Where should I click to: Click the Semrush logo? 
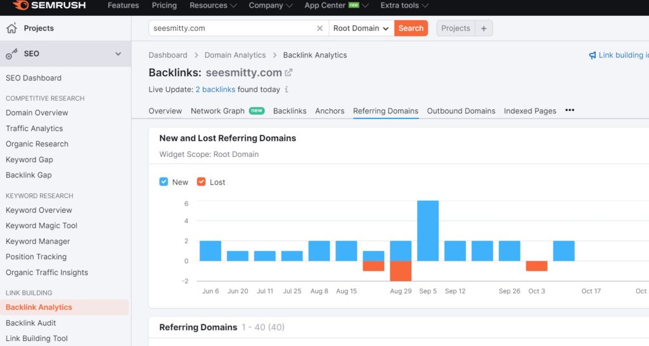[49, 5]
